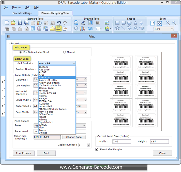The image size is (181, 172).
Task: Switch to the Barcode Settings tab
Action: coord(22,13)
